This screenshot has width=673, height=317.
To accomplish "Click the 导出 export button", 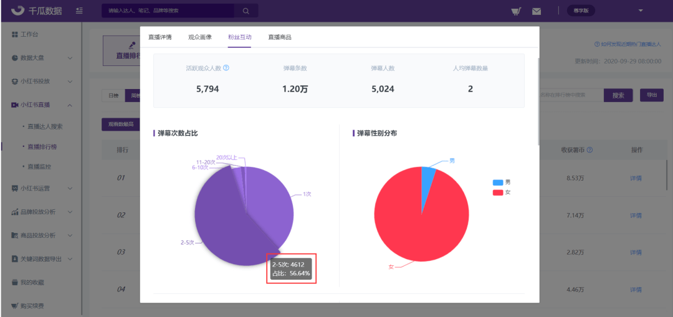I will (652, 95).
